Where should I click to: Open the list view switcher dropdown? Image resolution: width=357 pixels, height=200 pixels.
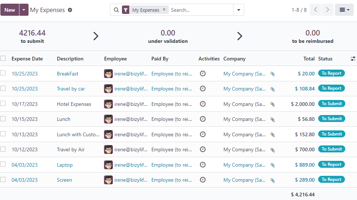click(x=344, y=10)
